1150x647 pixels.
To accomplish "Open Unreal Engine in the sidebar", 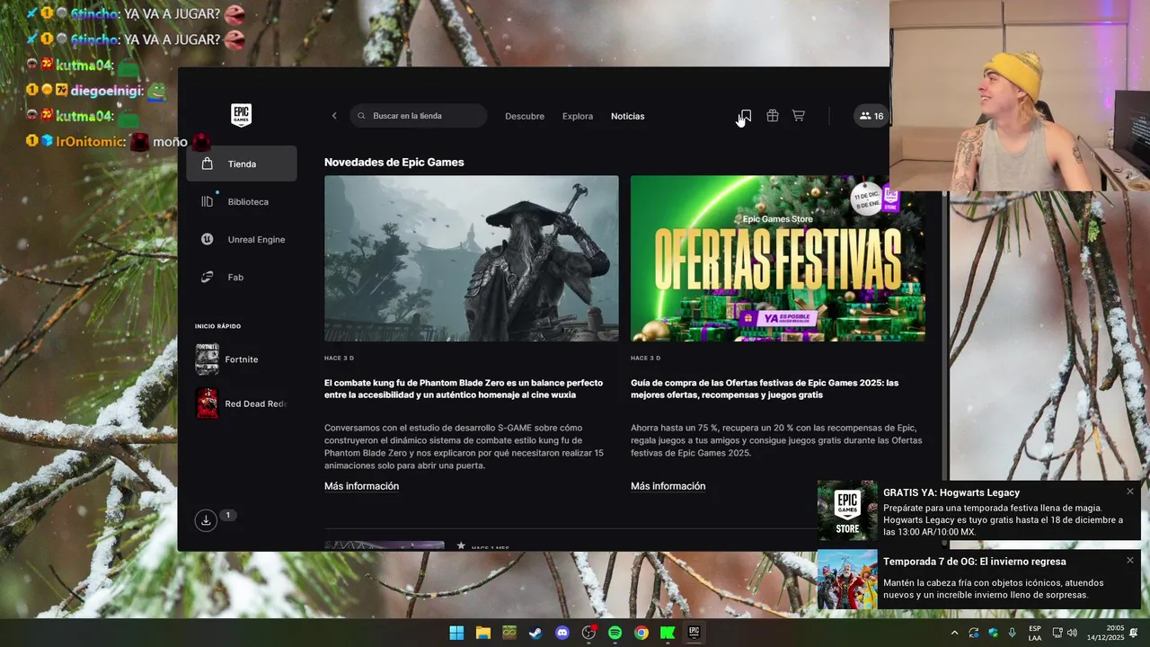I will coord(242,239).
